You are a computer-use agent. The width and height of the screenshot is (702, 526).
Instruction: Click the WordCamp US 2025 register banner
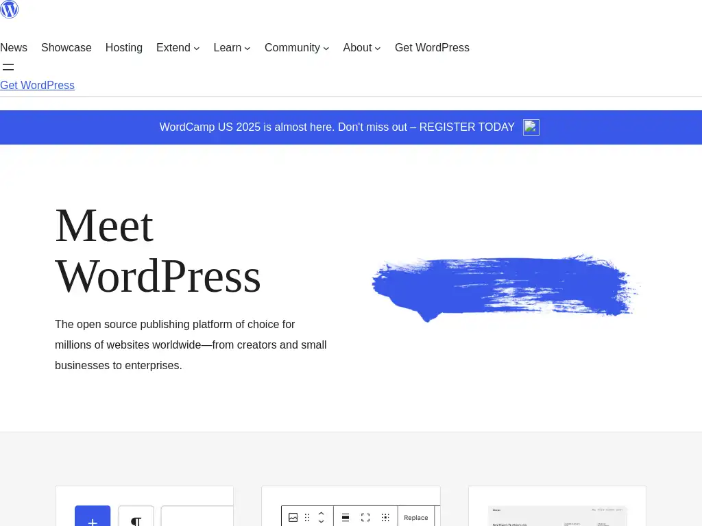tap(337, 127)
